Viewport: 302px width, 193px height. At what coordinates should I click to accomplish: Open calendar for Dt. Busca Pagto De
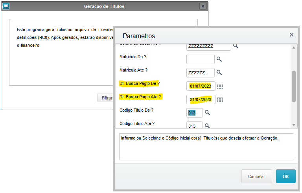coord(220,86)
